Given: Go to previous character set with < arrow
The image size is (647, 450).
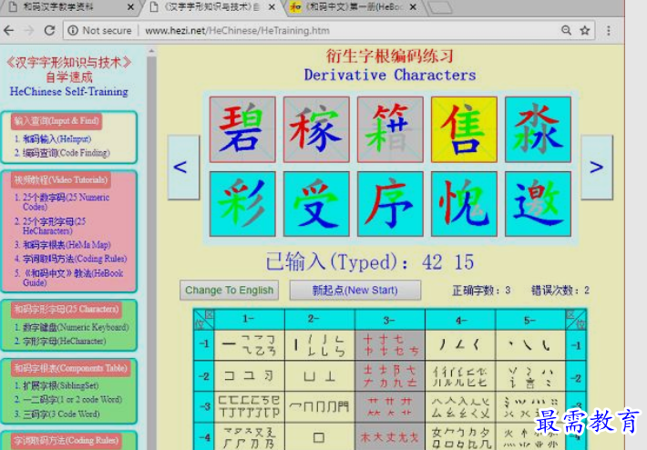Looking at the screenshot, I should [x=183, y=167].
